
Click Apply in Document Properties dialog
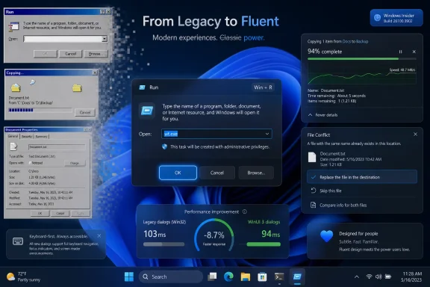[x=81, y=213]
